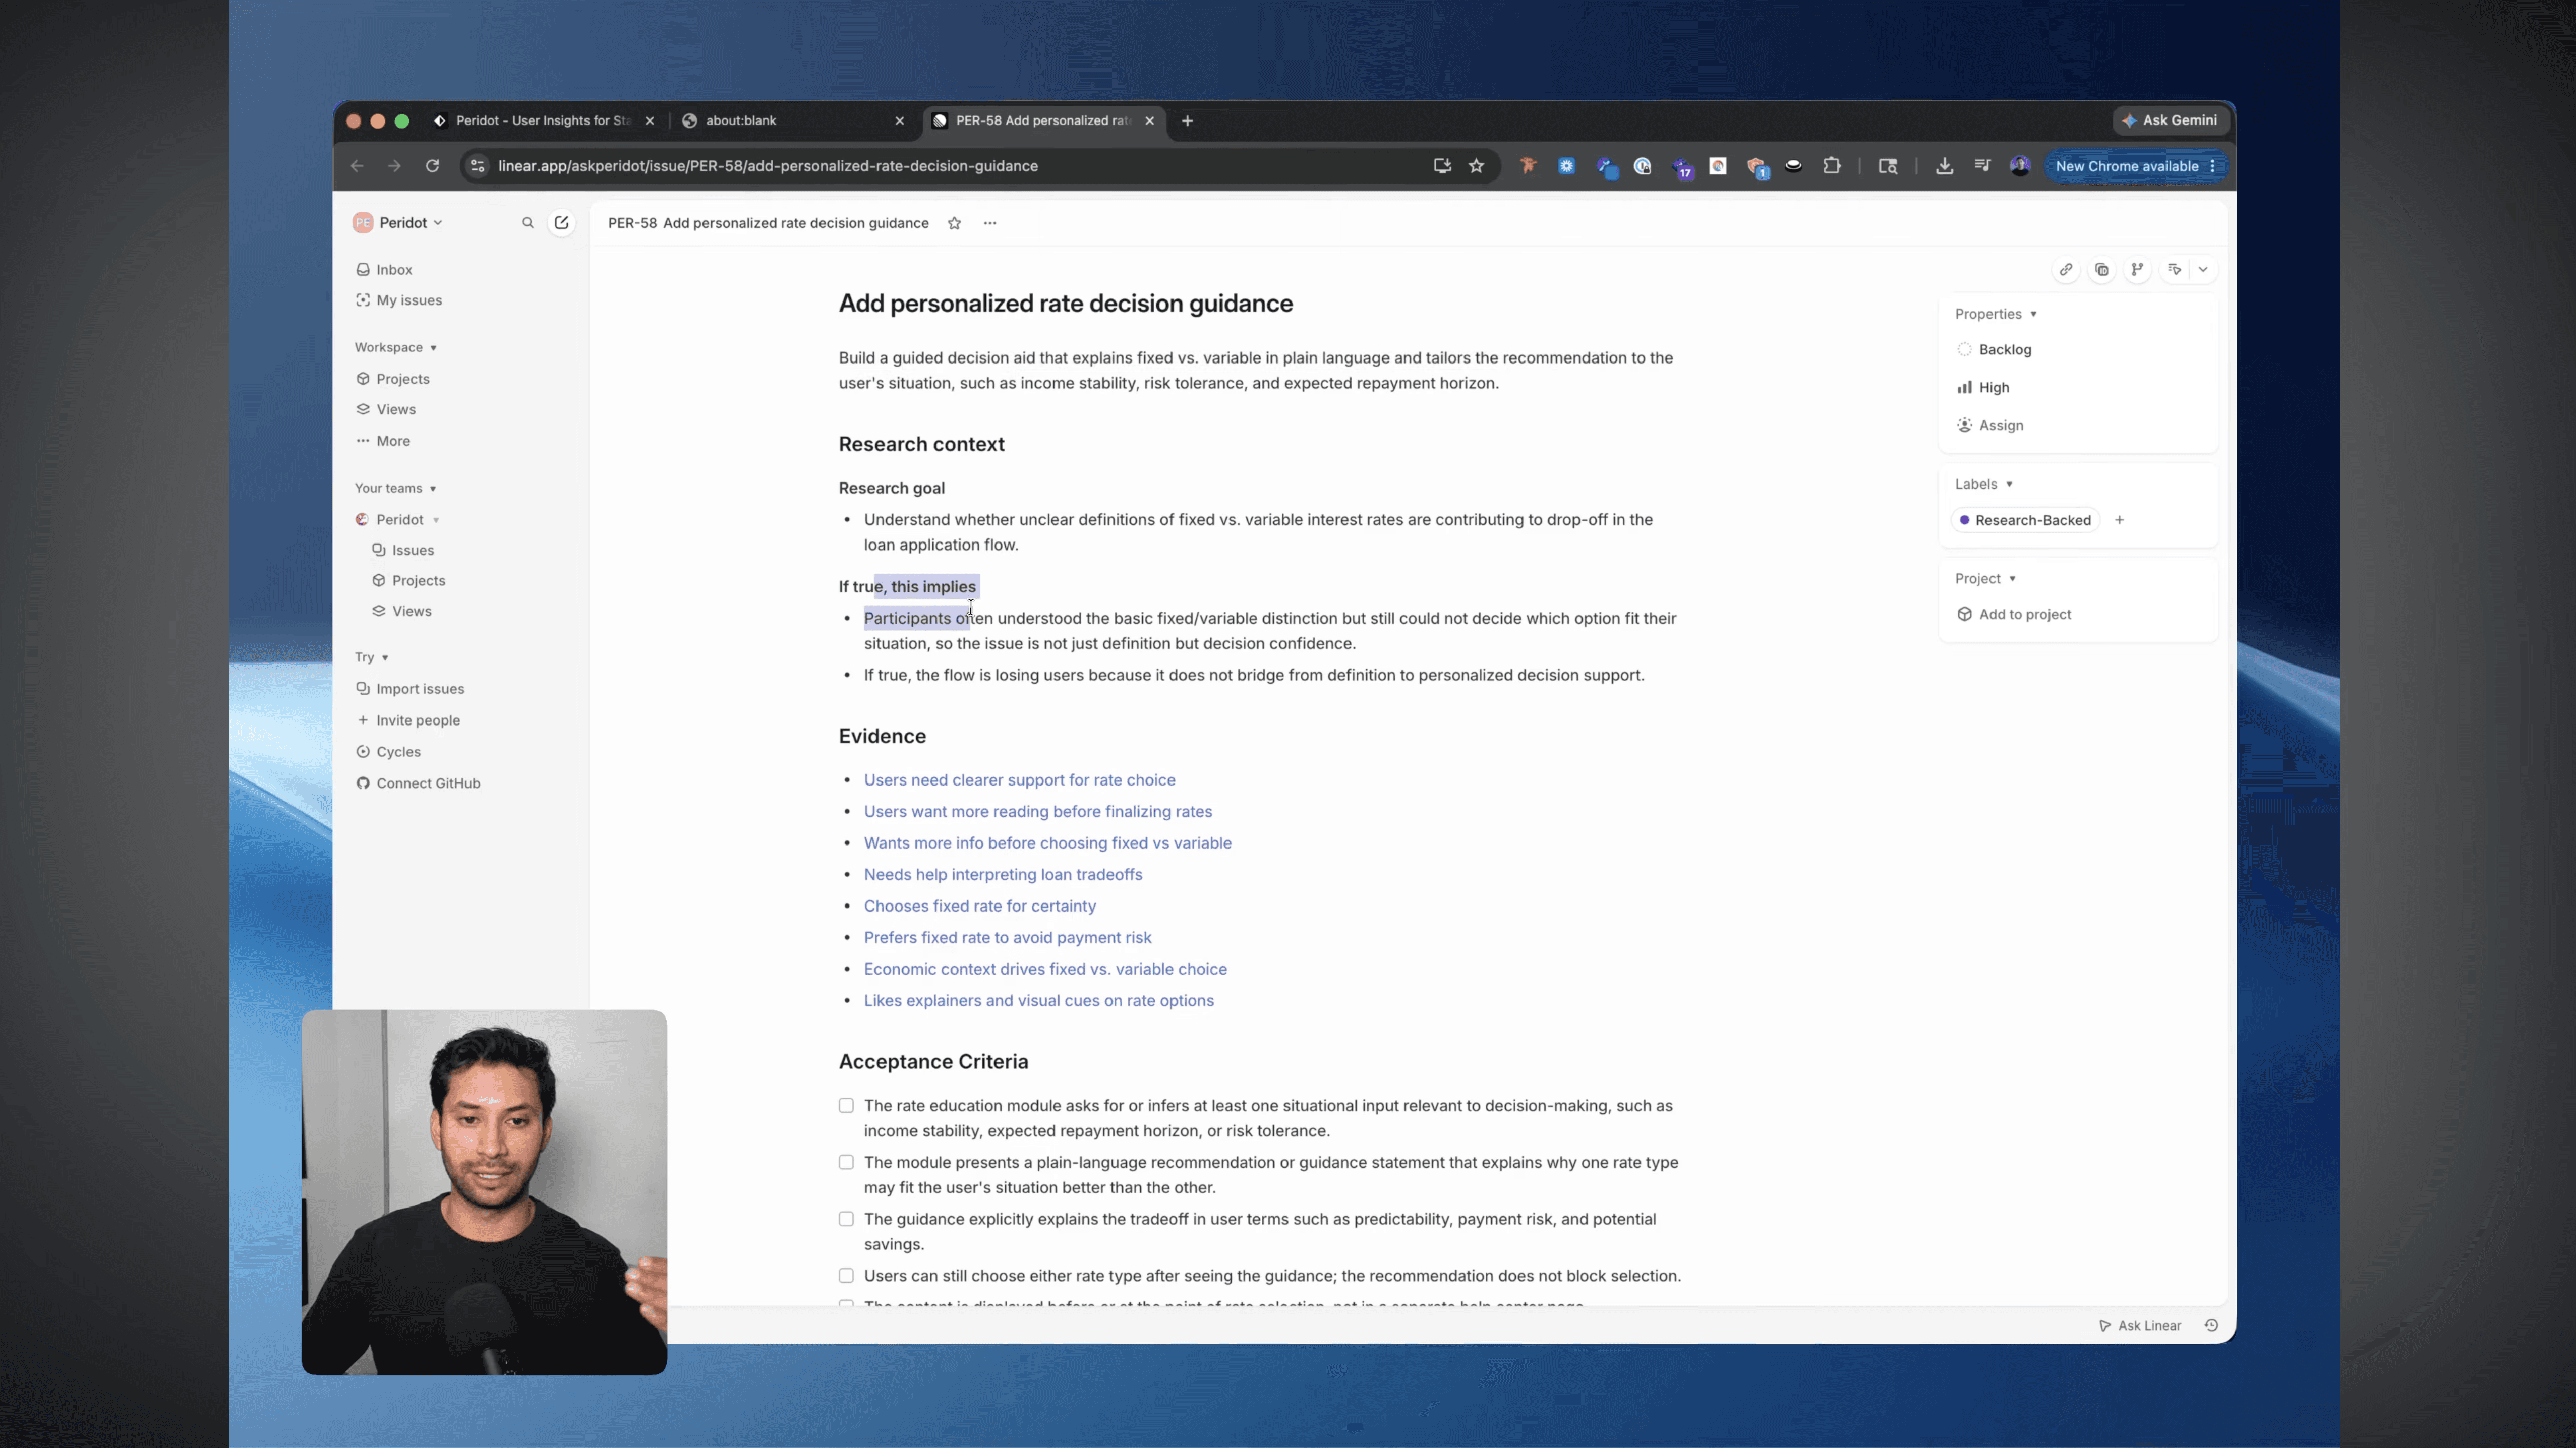Open a new browser tab
This screenshot has height=1448, width=2576.
click(x=1187, y=120)
